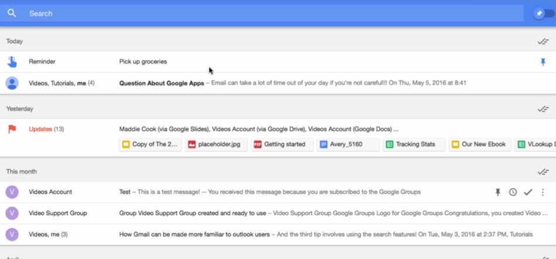Image resolution: width=556 pixels, height=259 pixels.
Task: Unpin the Pick up groceries reminder
Action: [543, 62]
